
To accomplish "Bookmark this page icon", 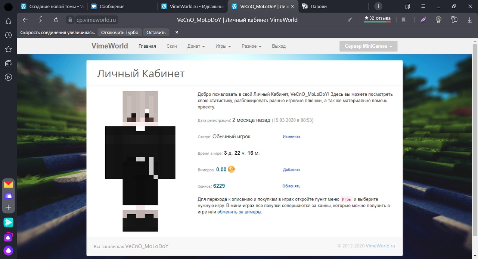I will [x=403, y=20].
